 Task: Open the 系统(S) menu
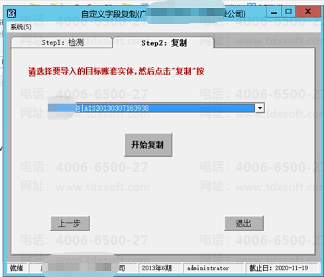21,27
